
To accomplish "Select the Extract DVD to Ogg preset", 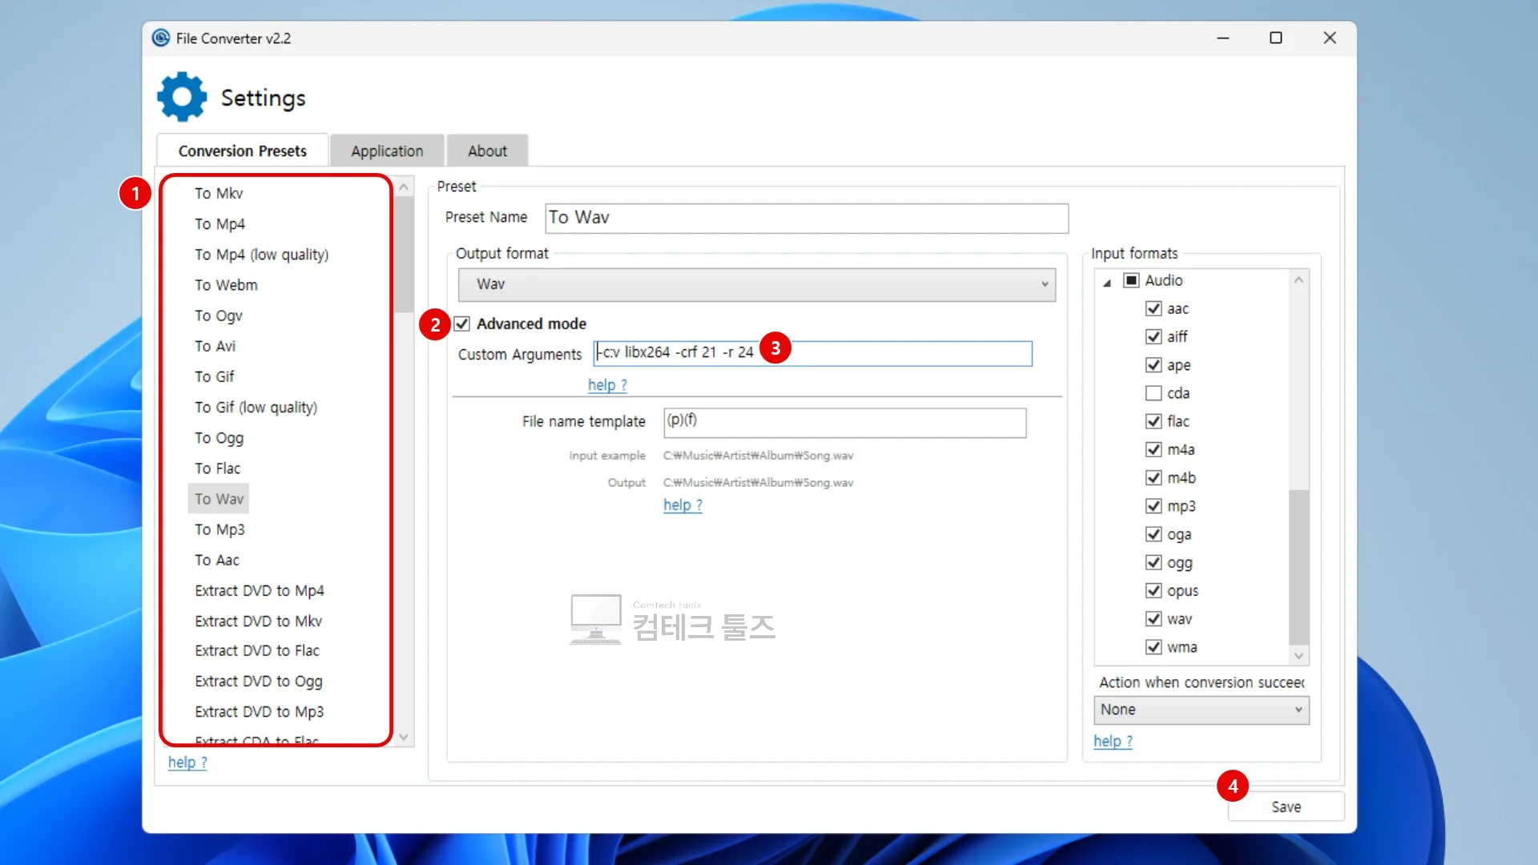I will point(259,682).
